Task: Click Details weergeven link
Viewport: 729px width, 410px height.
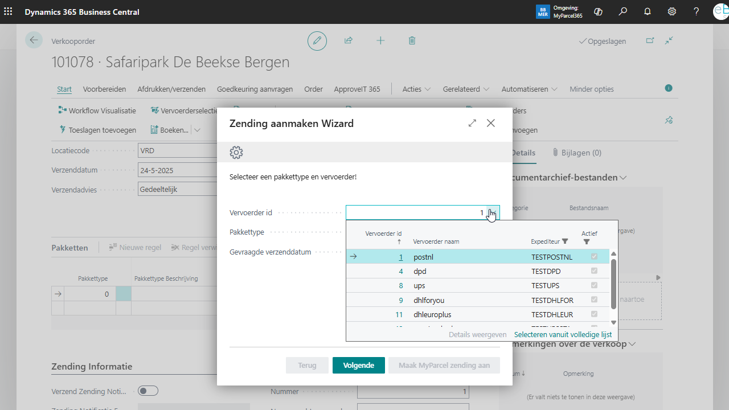Action: click(477, 334)
